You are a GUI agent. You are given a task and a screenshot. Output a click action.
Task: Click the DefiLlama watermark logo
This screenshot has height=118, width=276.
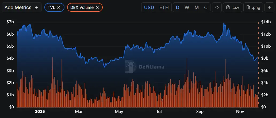(131, 67)
